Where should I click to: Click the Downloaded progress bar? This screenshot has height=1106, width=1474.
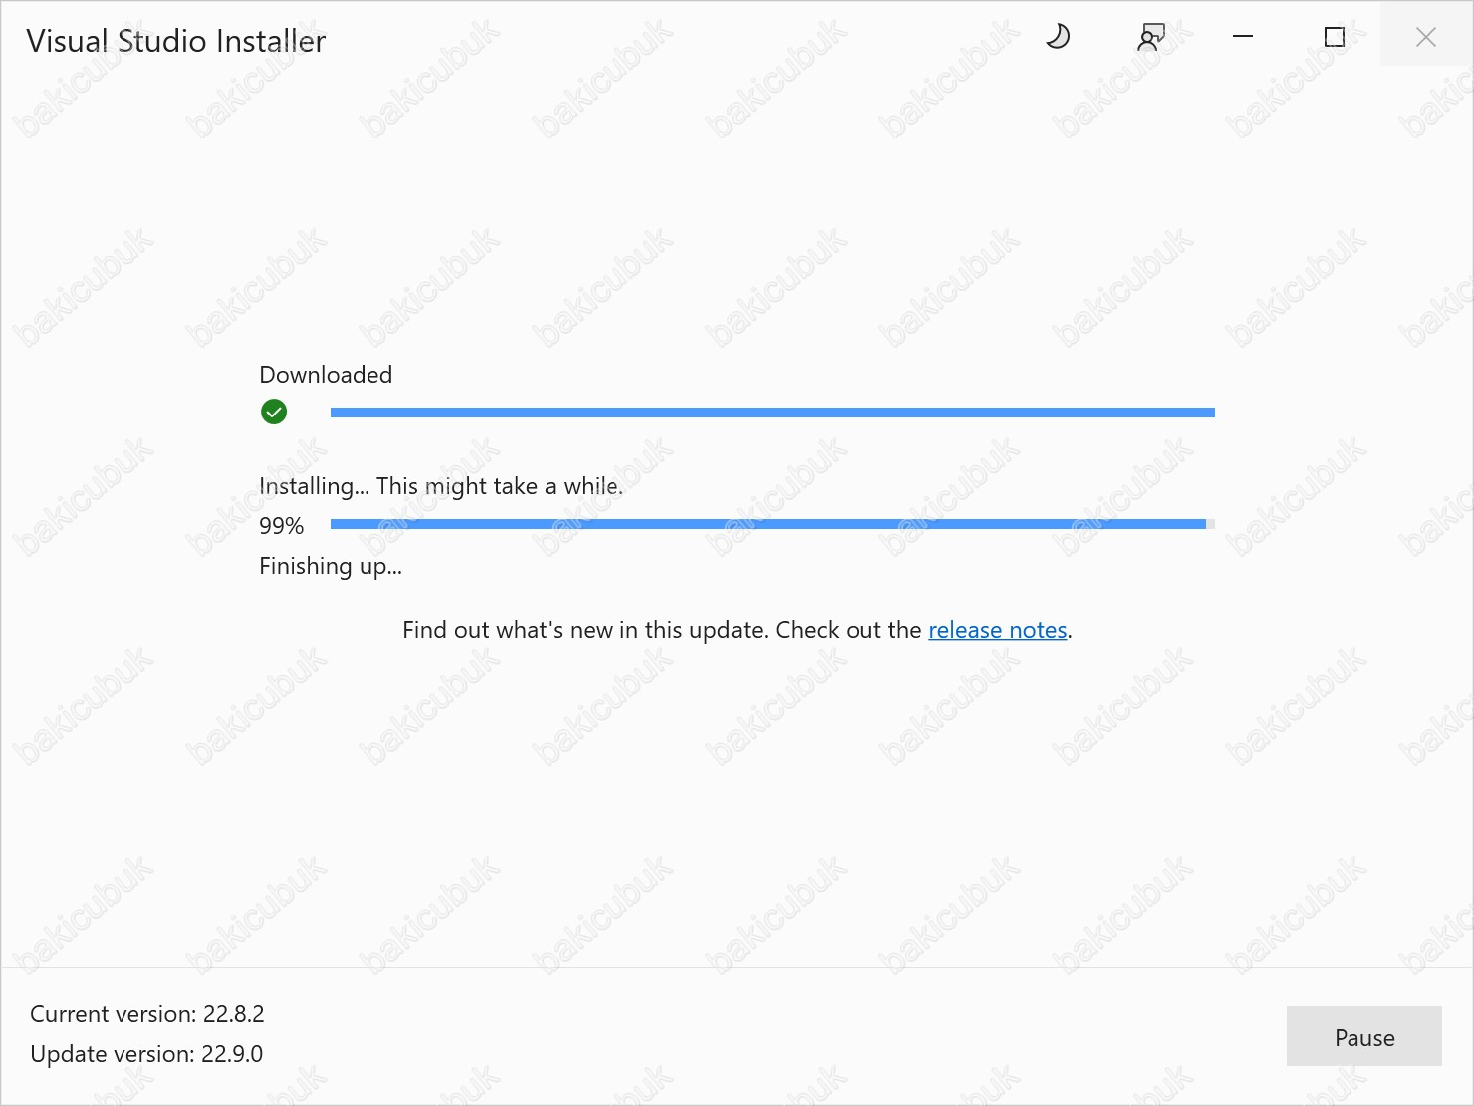(773, 413)
